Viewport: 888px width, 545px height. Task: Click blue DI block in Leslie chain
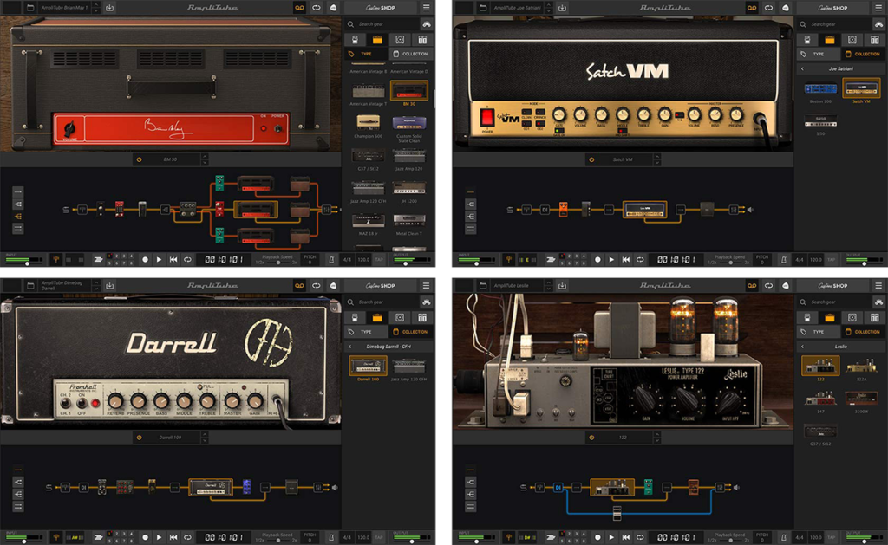pos(558,487)
